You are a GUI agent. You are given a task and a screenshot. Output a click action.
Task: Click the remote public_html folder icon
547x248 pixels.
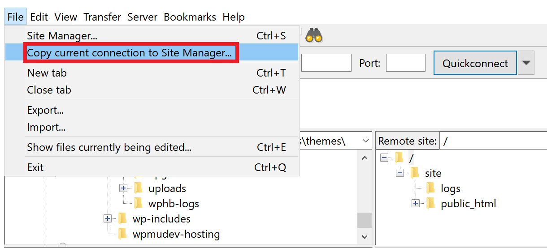pyautogui.click(x=431, y=204)
